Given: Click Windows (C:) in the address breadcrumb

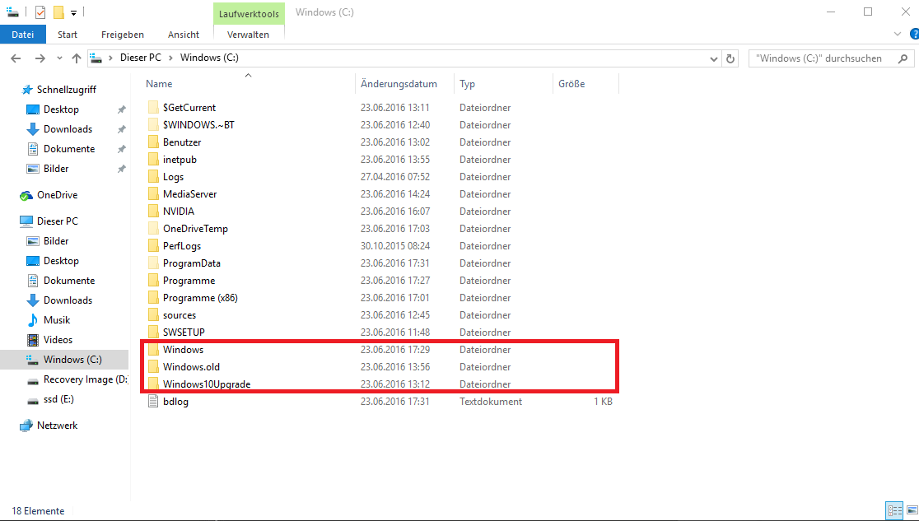Looking at the screenshot, I should [209, 58].
